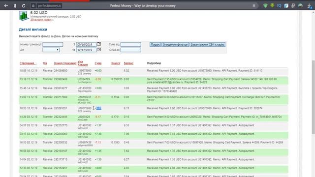
Task: Click account U10116237 in the table
Action: pos(85,97)
